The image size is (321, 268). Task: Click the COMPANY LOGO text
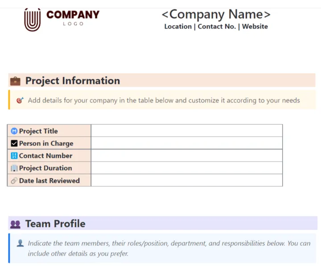click(x=73, y=18)
